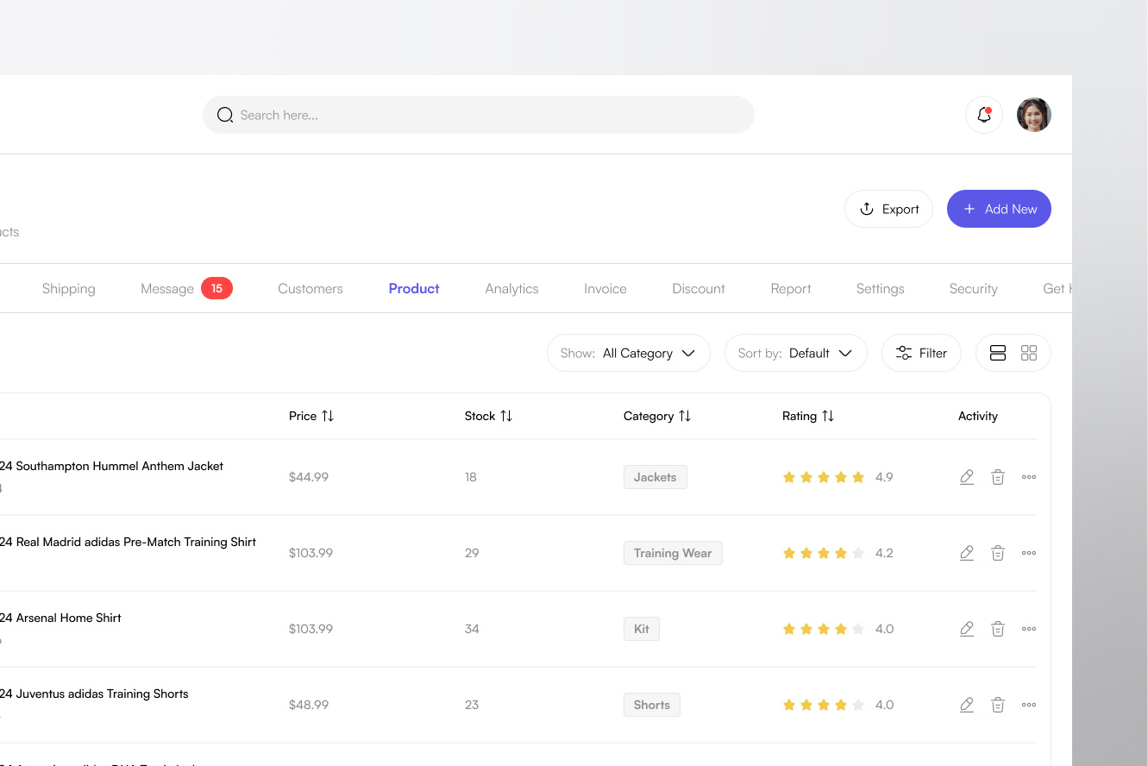
Task: Click the Export button
Action: point(888,209)
